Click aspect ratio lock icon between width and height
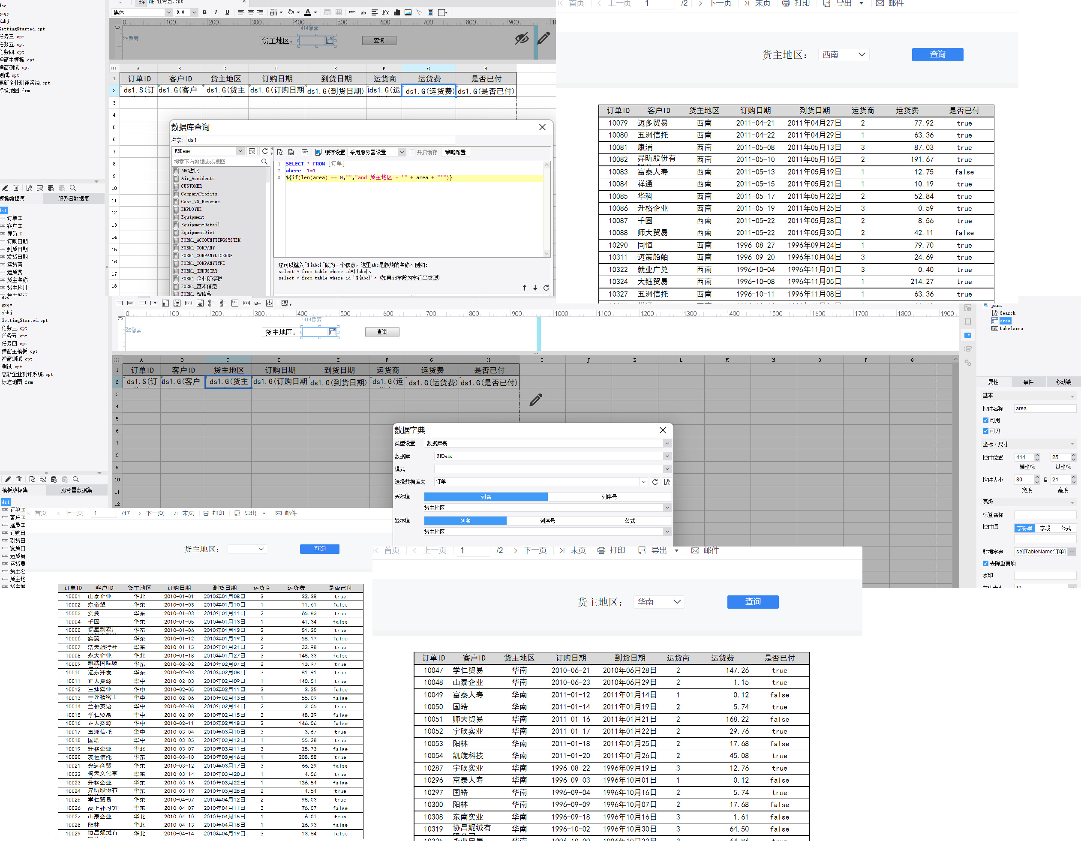This screenshot has height=841, width=1081. click(x=1045, y=480)
